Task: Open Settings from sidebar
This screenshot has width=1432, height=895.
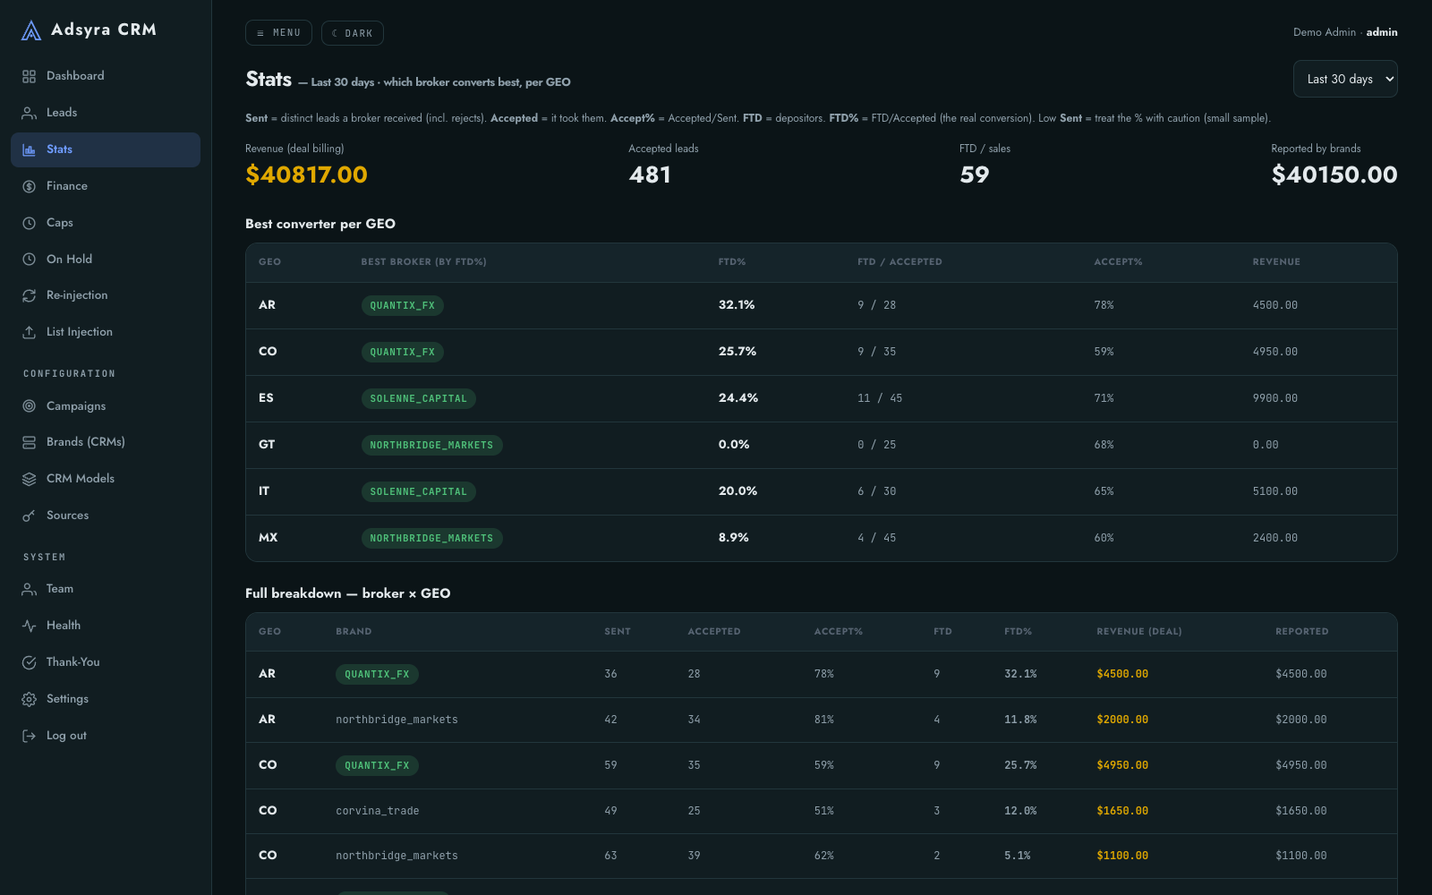Action: pyautogui.click(x=106, y=699)
